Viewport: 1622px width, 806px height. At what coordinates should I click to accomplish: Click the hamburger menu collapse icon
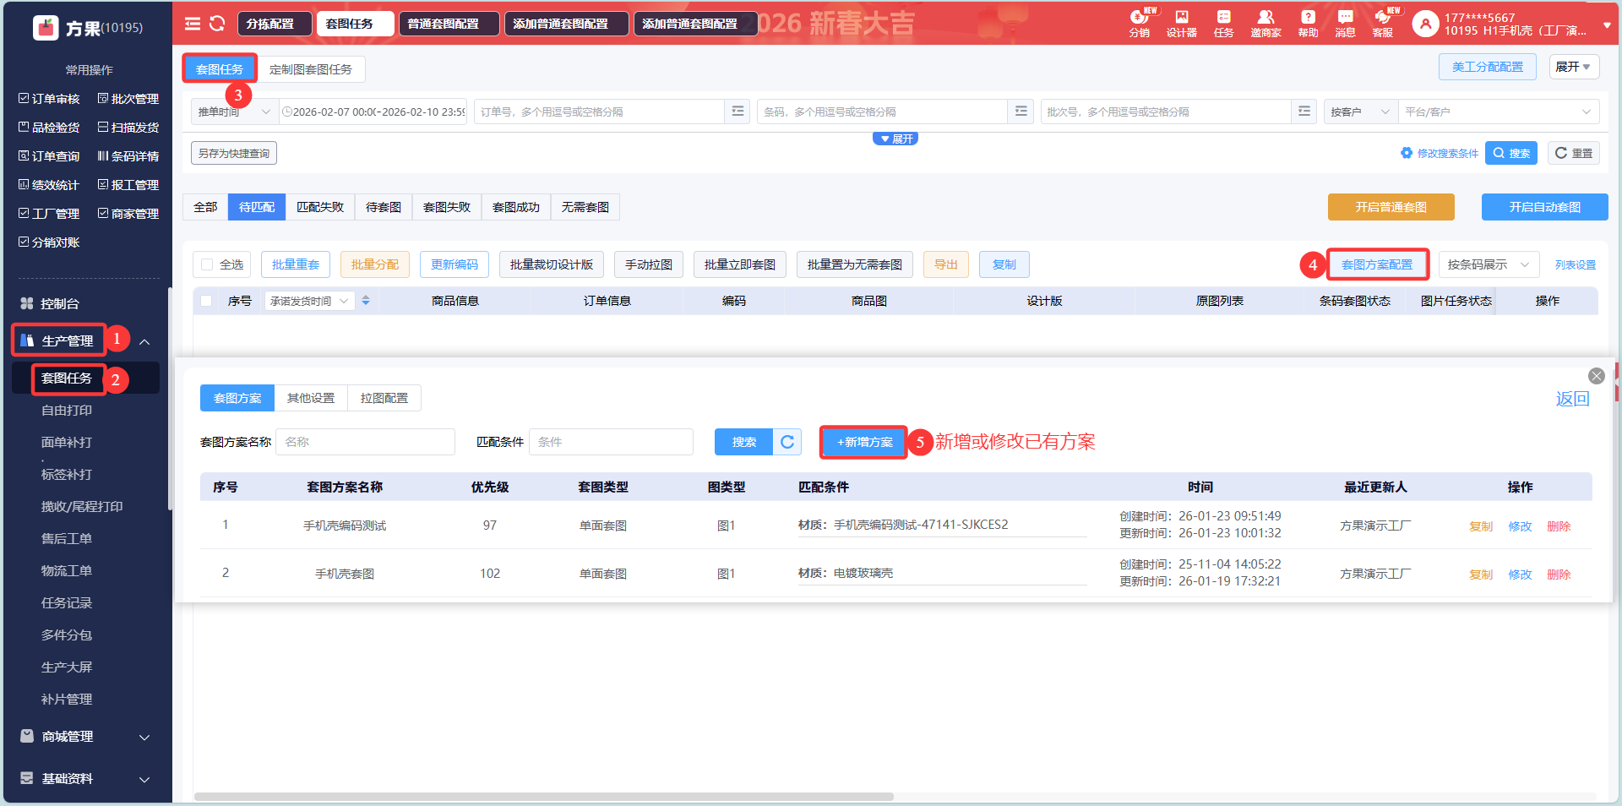(193, 24)
